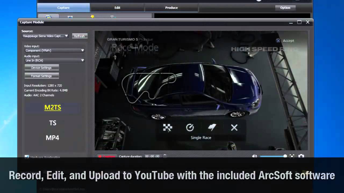Screen dimensions: 344x193
Task: Click the star icon in background toolbar
Action: pos(92,17)
